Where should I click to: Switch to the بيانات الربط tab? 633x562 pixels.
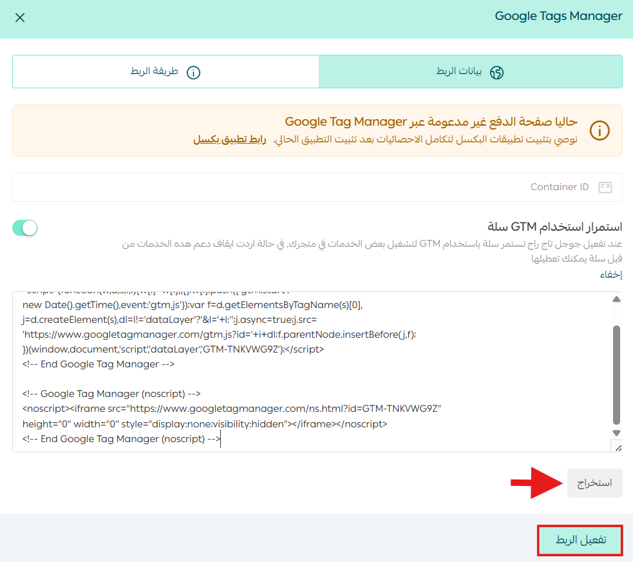coord(470,72)
